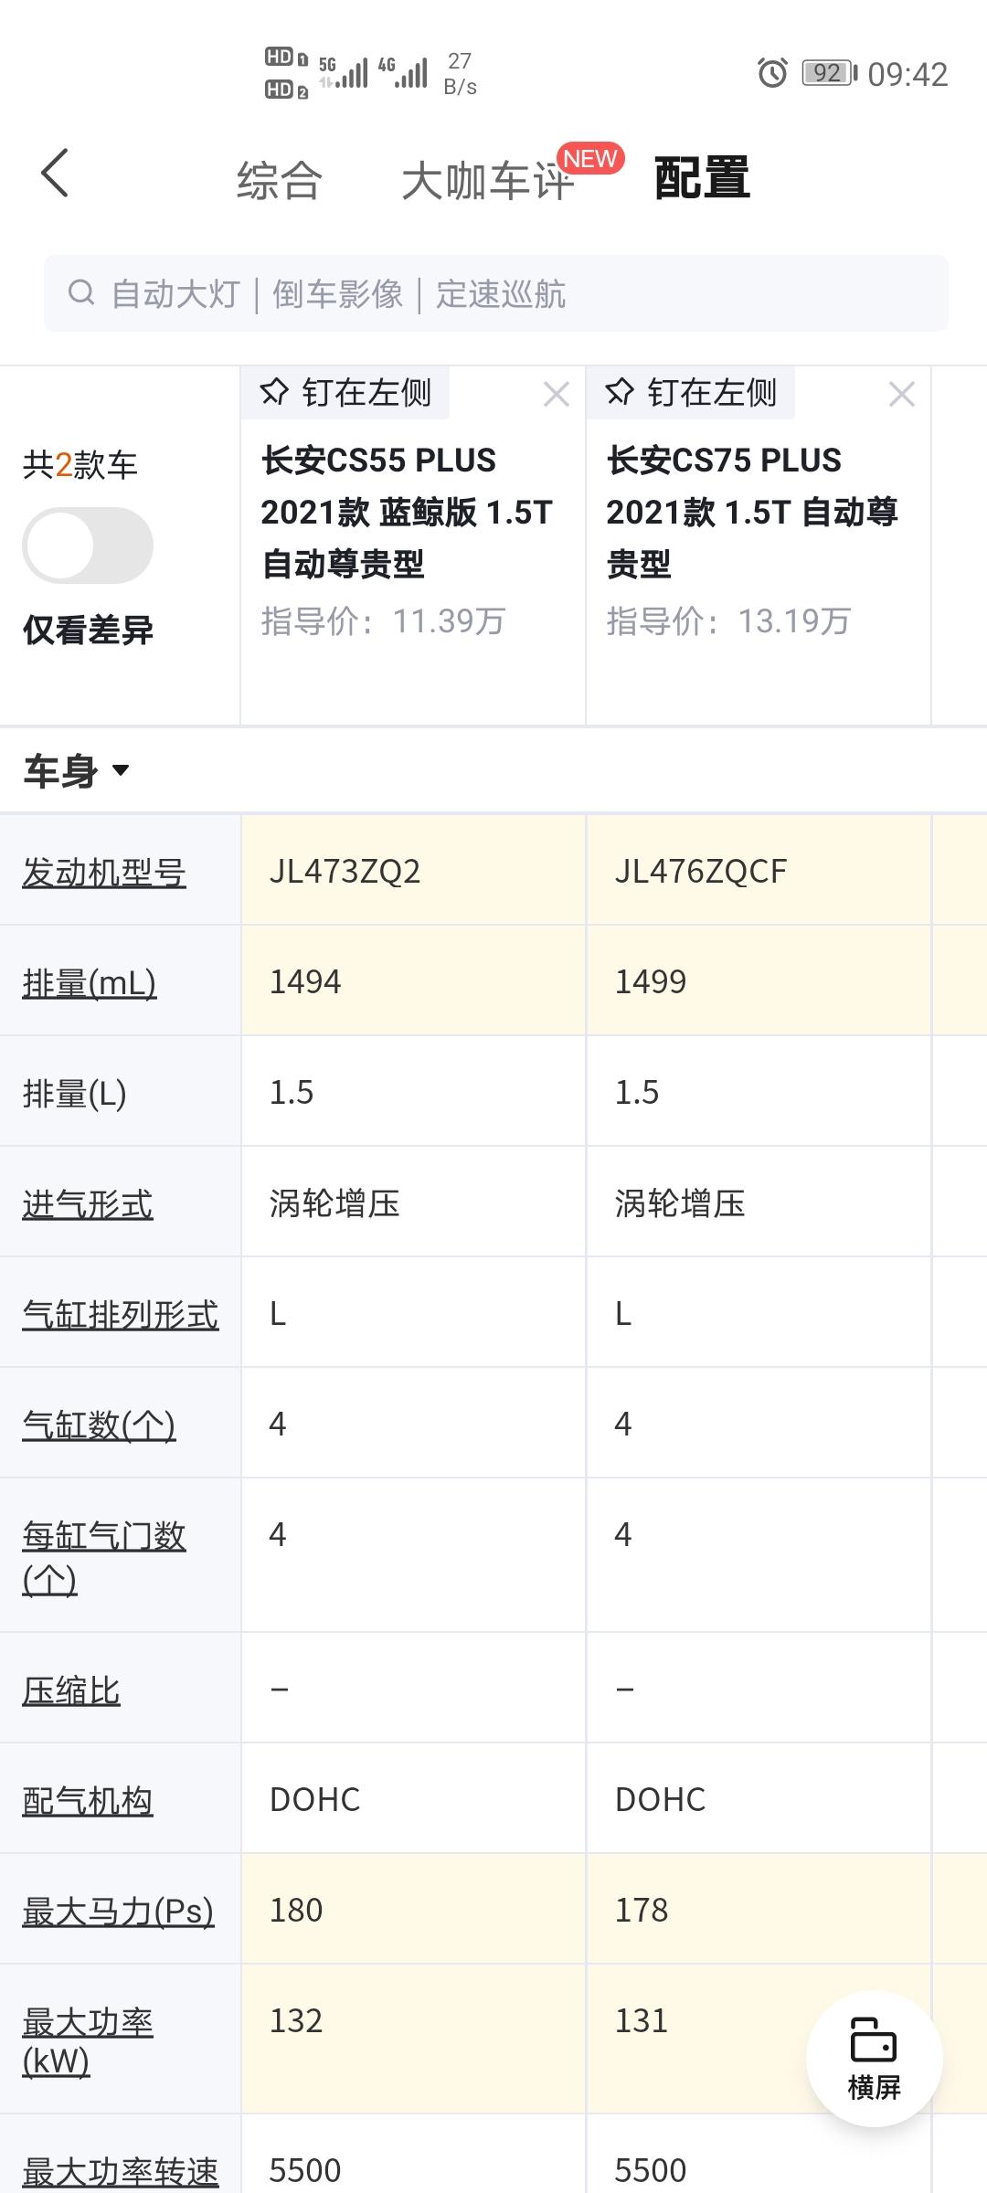Image resolution: width=987 pixels, height=2193 pixels.
Task: Open 压缩比 explanation link
Action: coord(71,1691)
